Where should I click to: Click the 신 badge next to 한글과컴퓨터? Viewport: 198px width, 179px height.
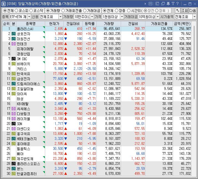[x=14, y=173]
